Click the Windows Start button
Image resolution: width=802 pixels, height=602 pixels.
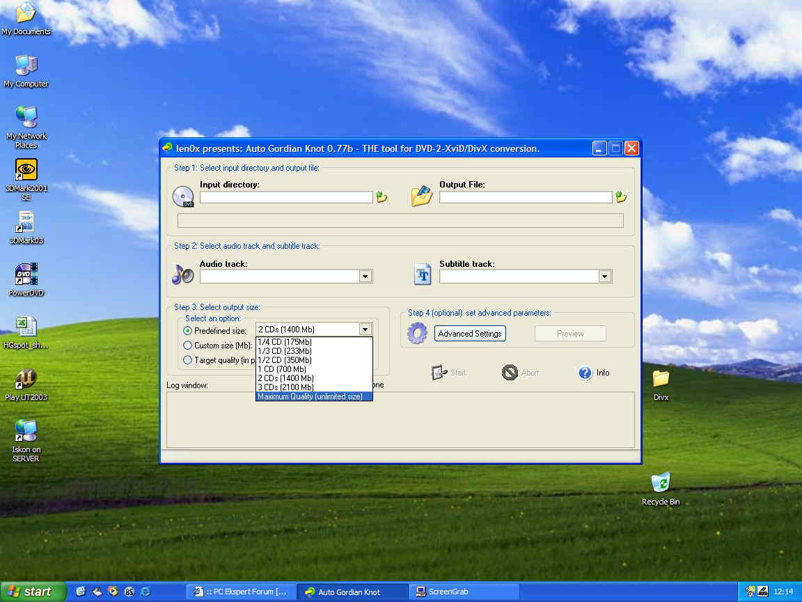point(31,592)
